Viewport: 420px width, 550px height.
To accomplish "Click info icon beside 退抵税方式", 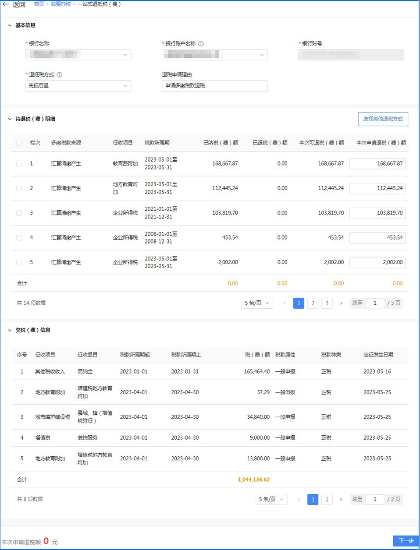I will click(x=60, y=75).
